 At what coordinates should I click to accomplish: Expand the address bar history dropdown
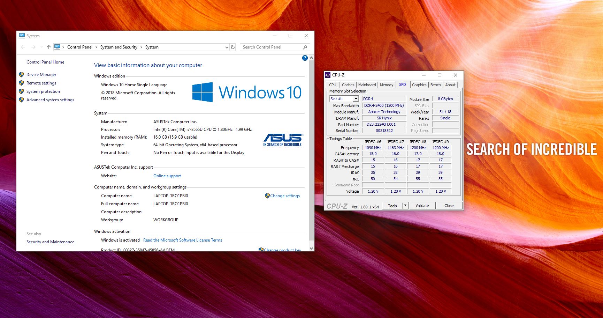(x=227, y=47)
